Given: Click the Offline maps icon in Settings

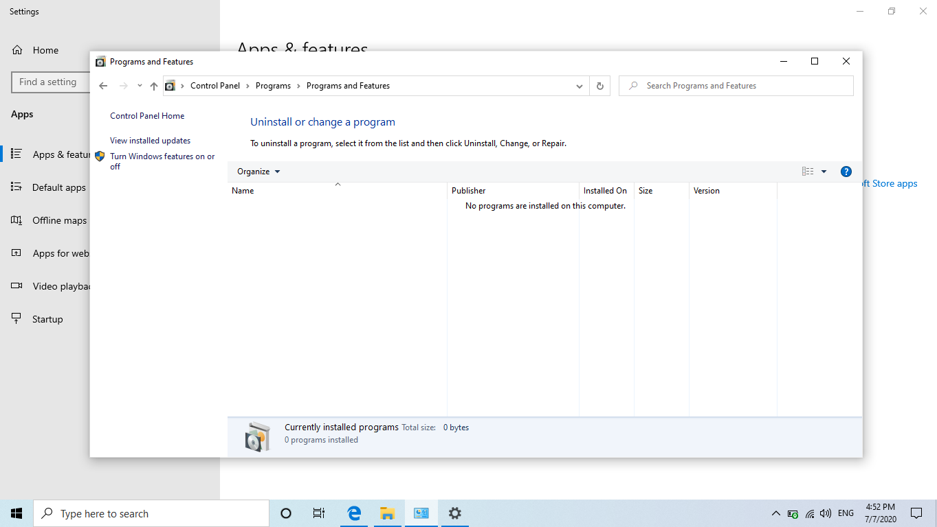Looking at the screenshot, I should (16, 220).
